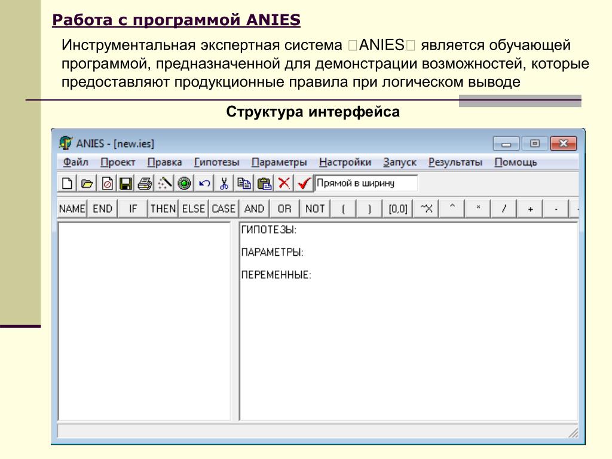Insert the * multiplication operator
Viewport: 612px width, 459px height.
(x=478, y=209)
